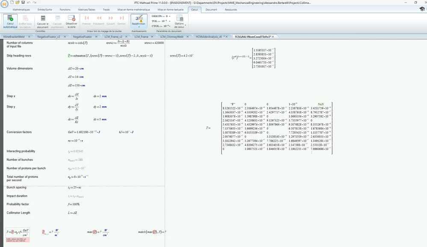The width and height of the screenshot is (427, 247).
Task: Close the HCMsliderAnalysis_v6 worksheet tab
Action: point(227,37)
